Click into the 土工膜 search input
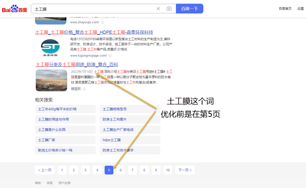The image size is (306, 188). [92, 9]
